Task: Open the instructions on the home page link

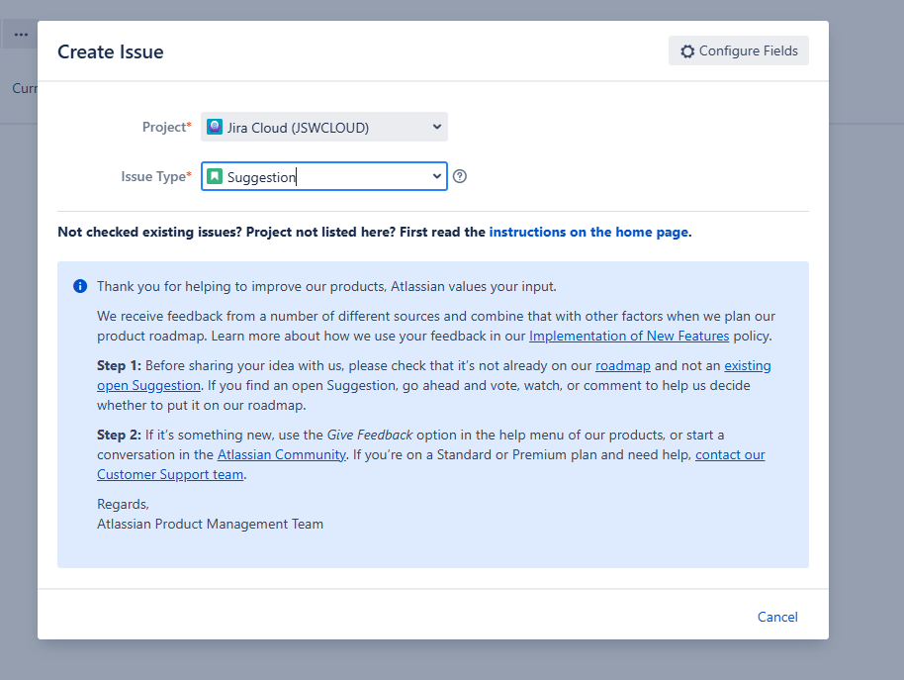Action: click(588, 232)
